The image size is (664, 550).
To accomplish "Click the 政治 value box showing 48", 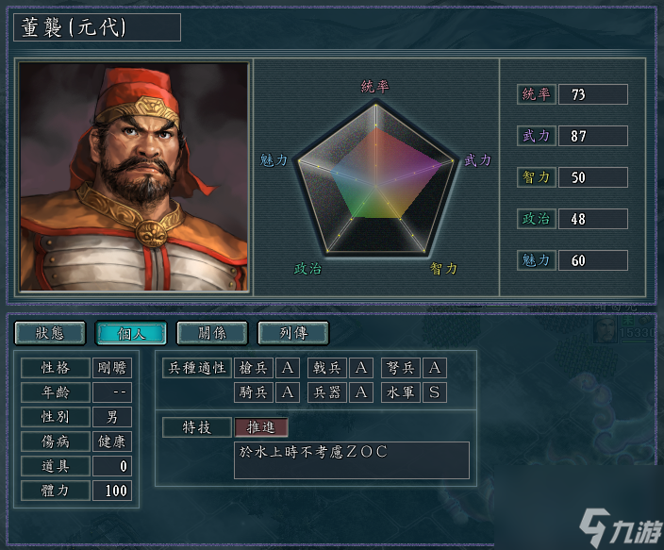I will point(593,219).
